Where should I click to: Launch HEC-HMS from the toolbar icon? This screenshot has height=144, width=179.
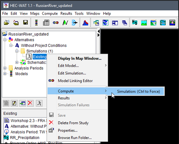(135, 22)
